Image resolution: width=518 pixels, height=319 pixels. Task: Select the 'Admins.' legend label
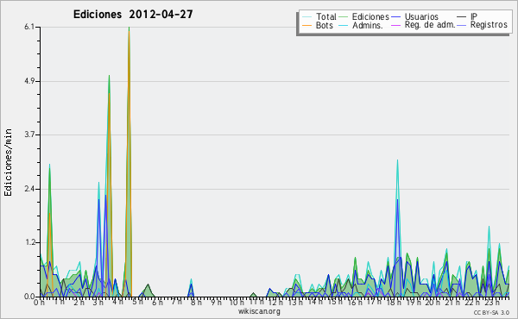[x=368, y=25]
